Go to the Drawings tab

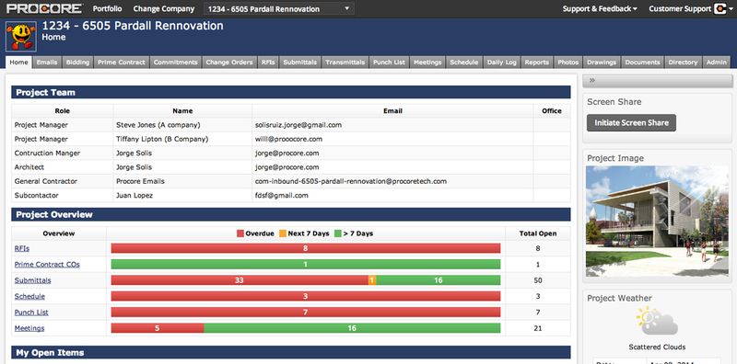pos(602,62)
